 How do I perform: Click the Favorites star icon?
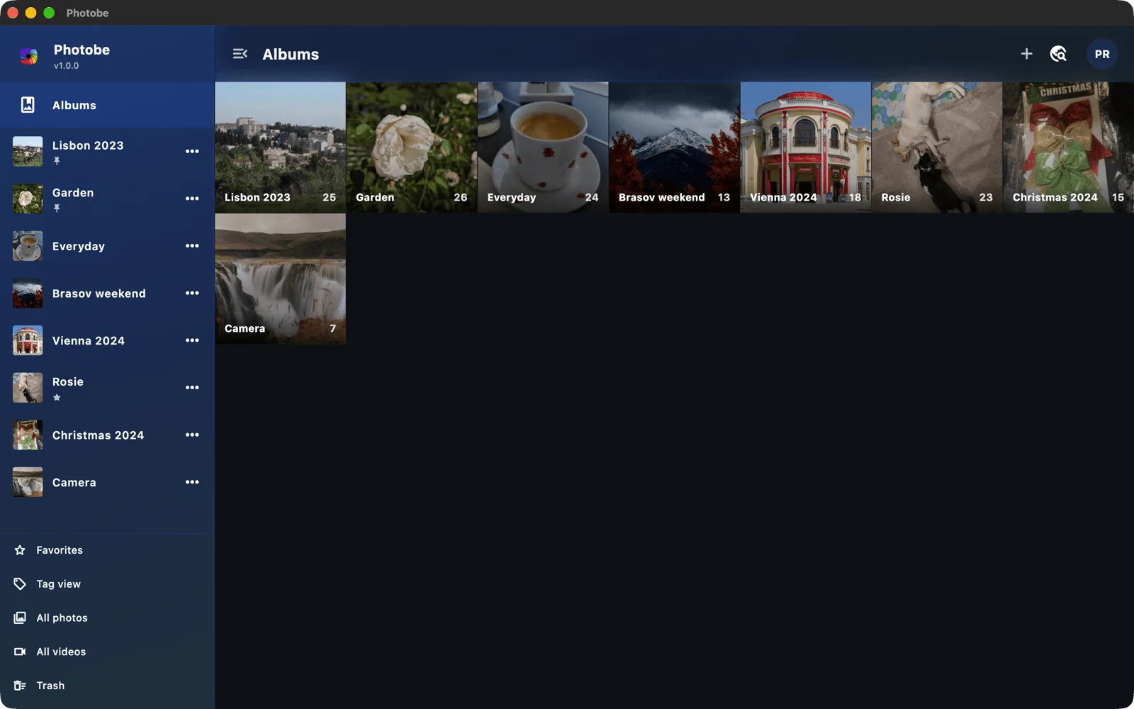(x=20, y=550)
